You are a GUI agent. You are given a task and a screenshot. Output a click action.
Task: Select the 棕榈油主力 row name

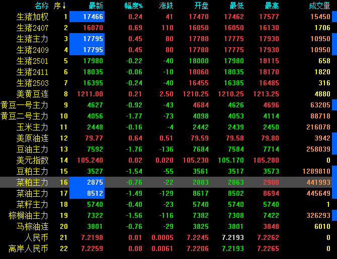point(28,215)
